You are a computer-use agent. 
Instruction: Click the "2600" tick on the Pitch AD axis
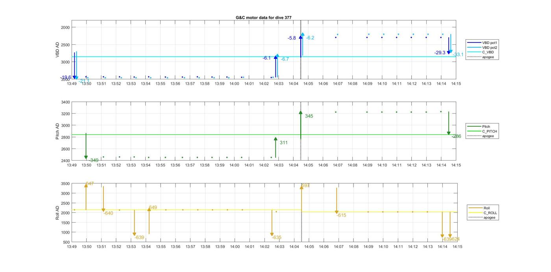[65, 149]
